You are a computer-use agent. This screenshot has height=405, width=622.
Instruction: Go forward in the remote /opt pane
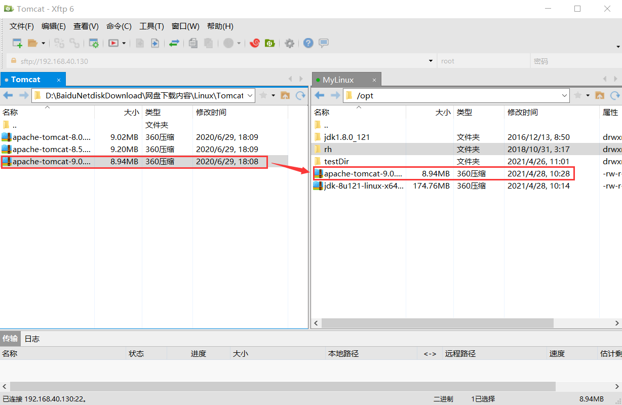point(335,95)
